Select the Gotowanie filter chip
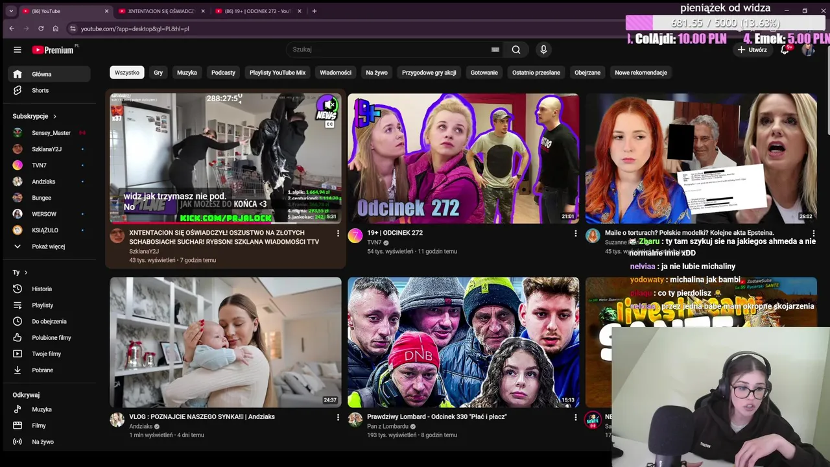Viewport: 830px width, 467px height. 484,73
